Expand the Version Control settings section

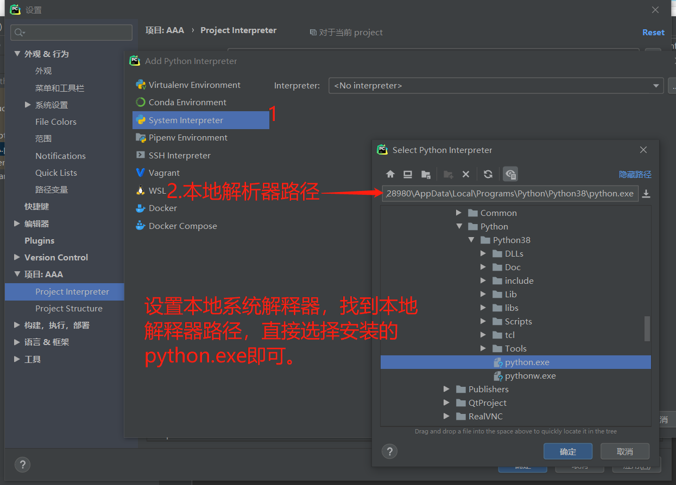(16, 257)
